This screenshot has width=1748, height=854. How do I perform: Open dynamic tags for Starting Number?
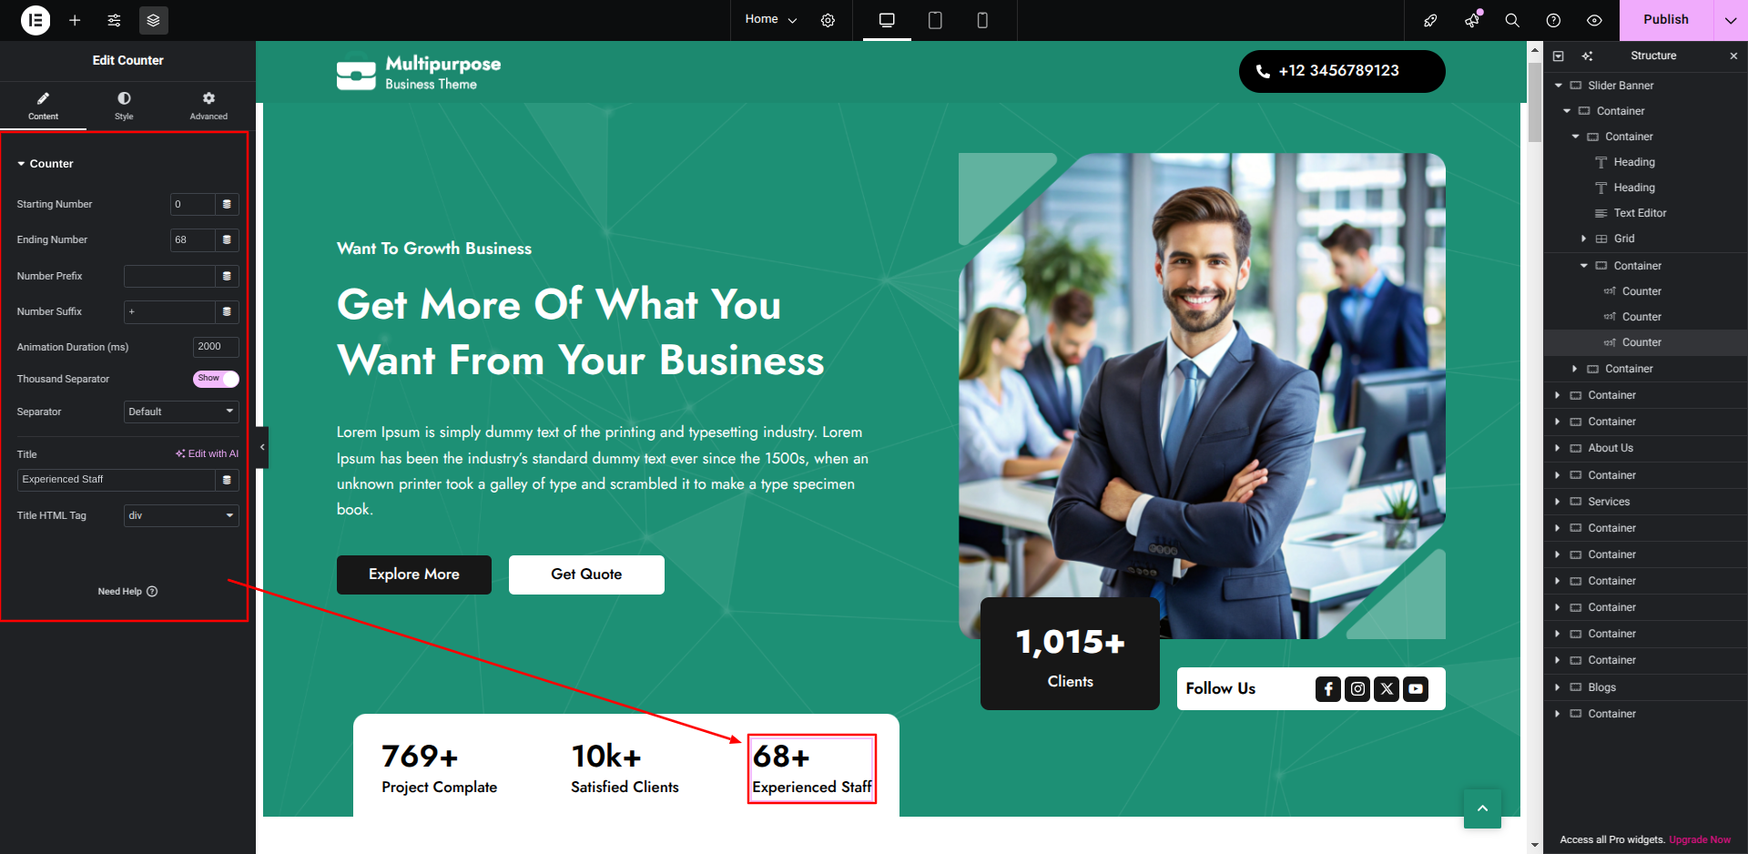(227, 204)
